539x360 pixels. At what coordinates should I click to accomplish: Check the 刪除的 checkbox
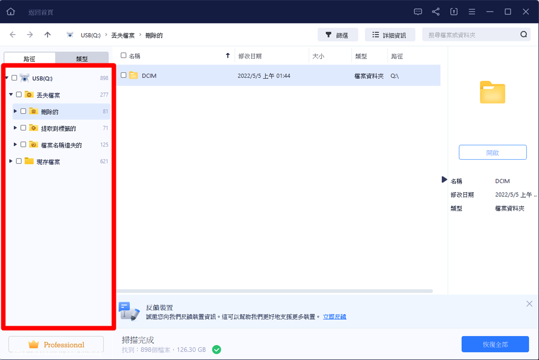click(23, 111)
